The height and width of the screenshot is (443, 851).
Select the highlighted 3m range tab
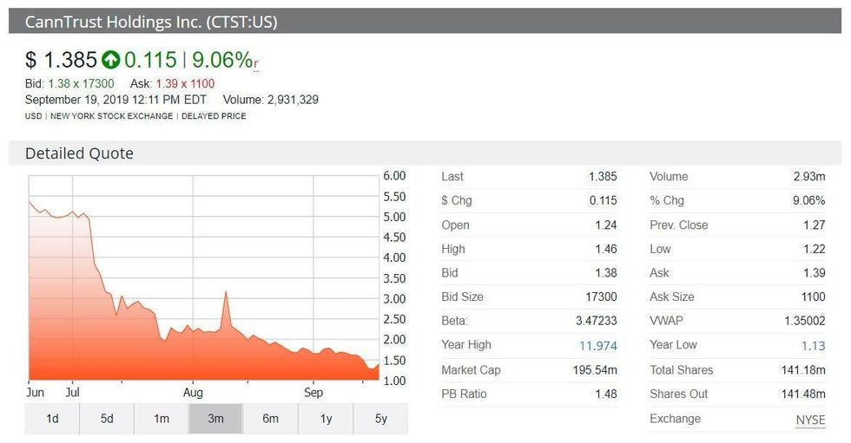tap(215, 419)
